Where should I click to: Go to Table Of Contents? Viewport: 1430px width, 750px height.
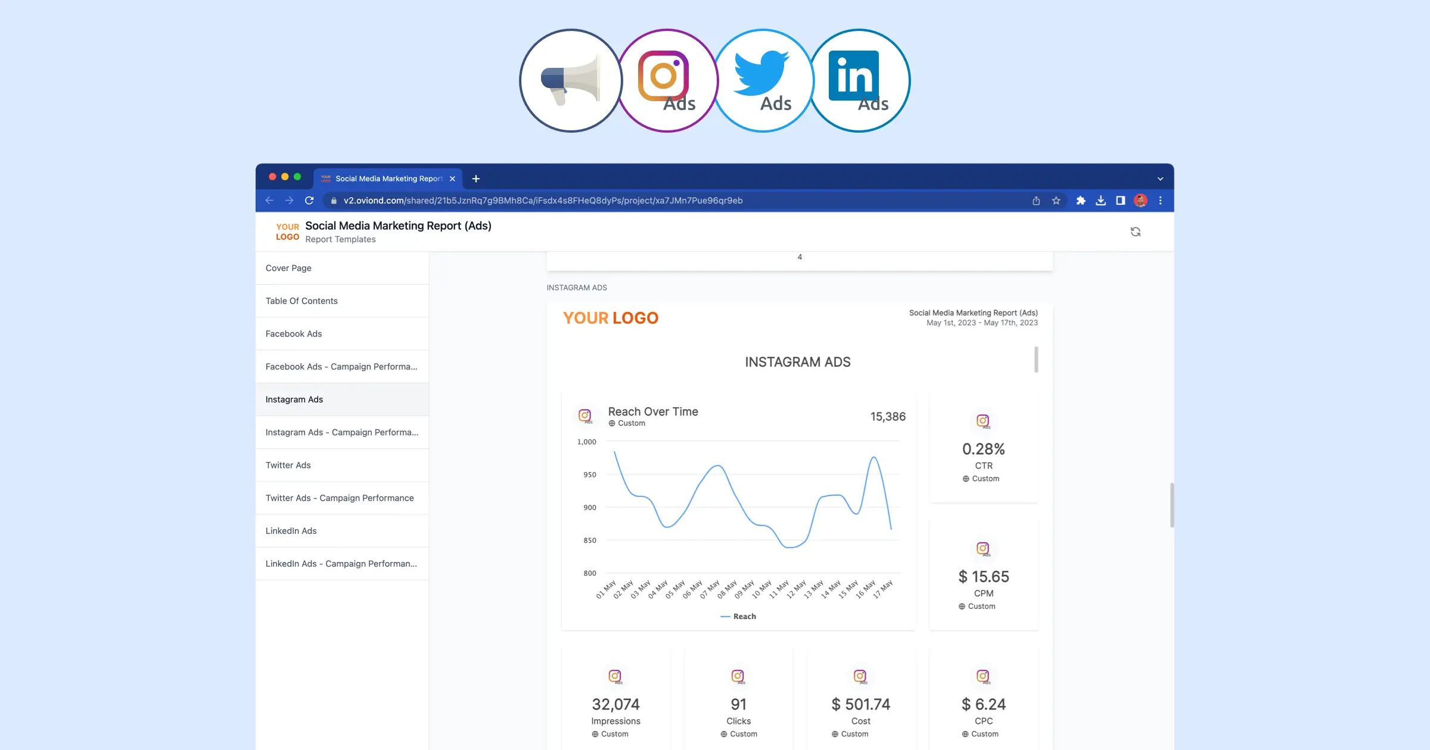[342, 301]
